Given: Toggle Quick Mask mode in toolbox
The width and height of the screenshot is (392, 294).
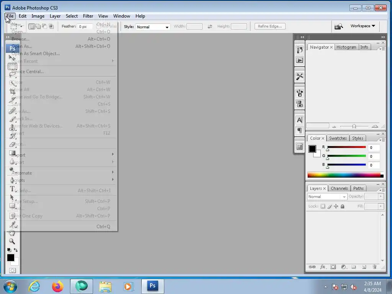Looking at the screenshot, I should coord(12,270).
